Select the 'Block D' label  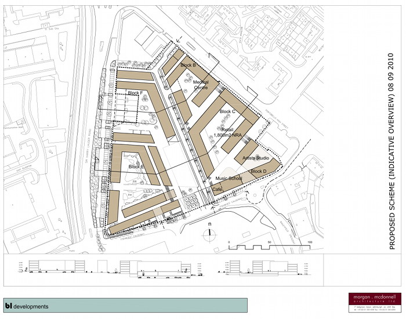pos(259,172)
